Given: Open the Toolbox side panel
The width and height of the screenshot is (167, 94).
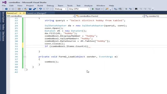Looking at the screenshot, I should (x=3, y=27).
